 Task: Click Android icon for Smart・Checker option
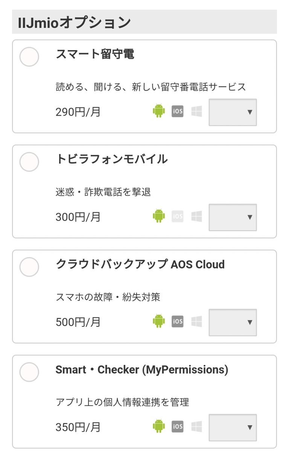[159, 426]
